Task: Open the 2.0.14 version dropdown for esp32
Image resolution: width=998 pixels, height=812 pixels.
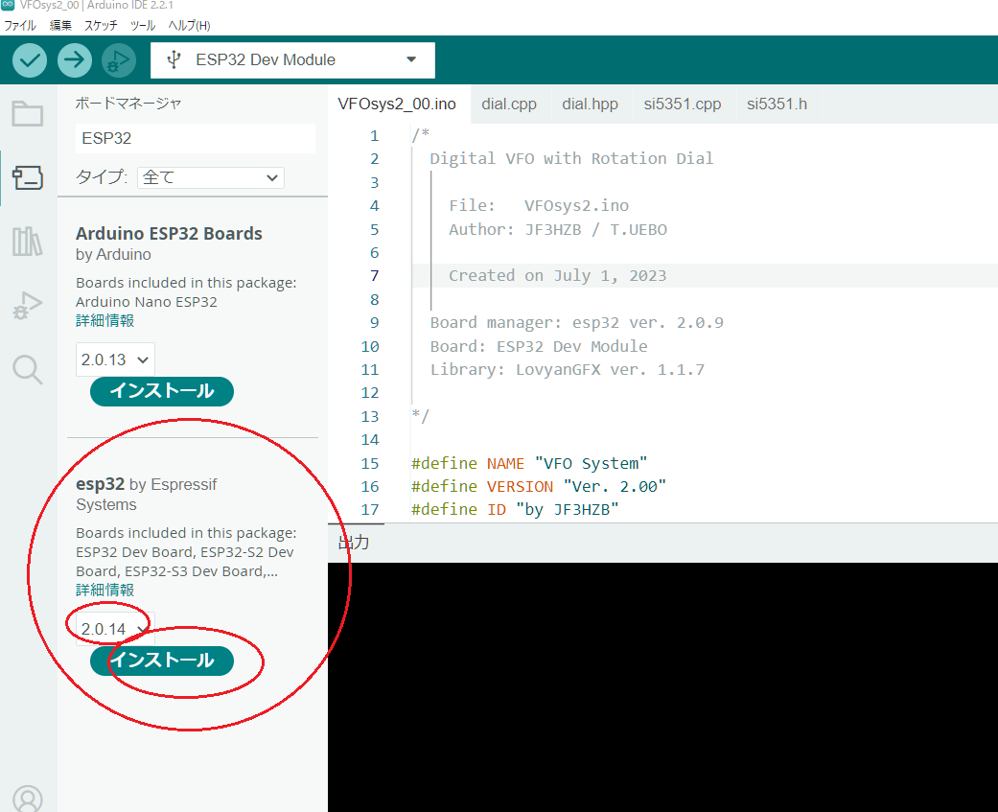Action: coord(115,629)
